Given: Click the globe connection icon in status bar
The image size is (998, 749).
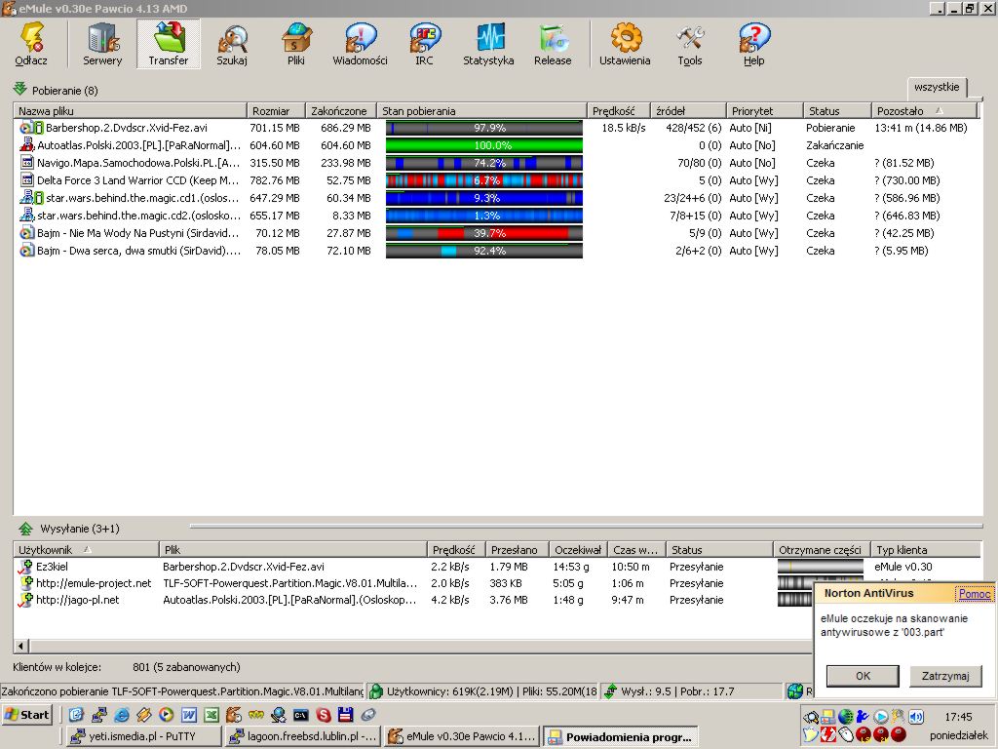Looking at the screenshot, I should pyautogui.click(x=795, y=691).
